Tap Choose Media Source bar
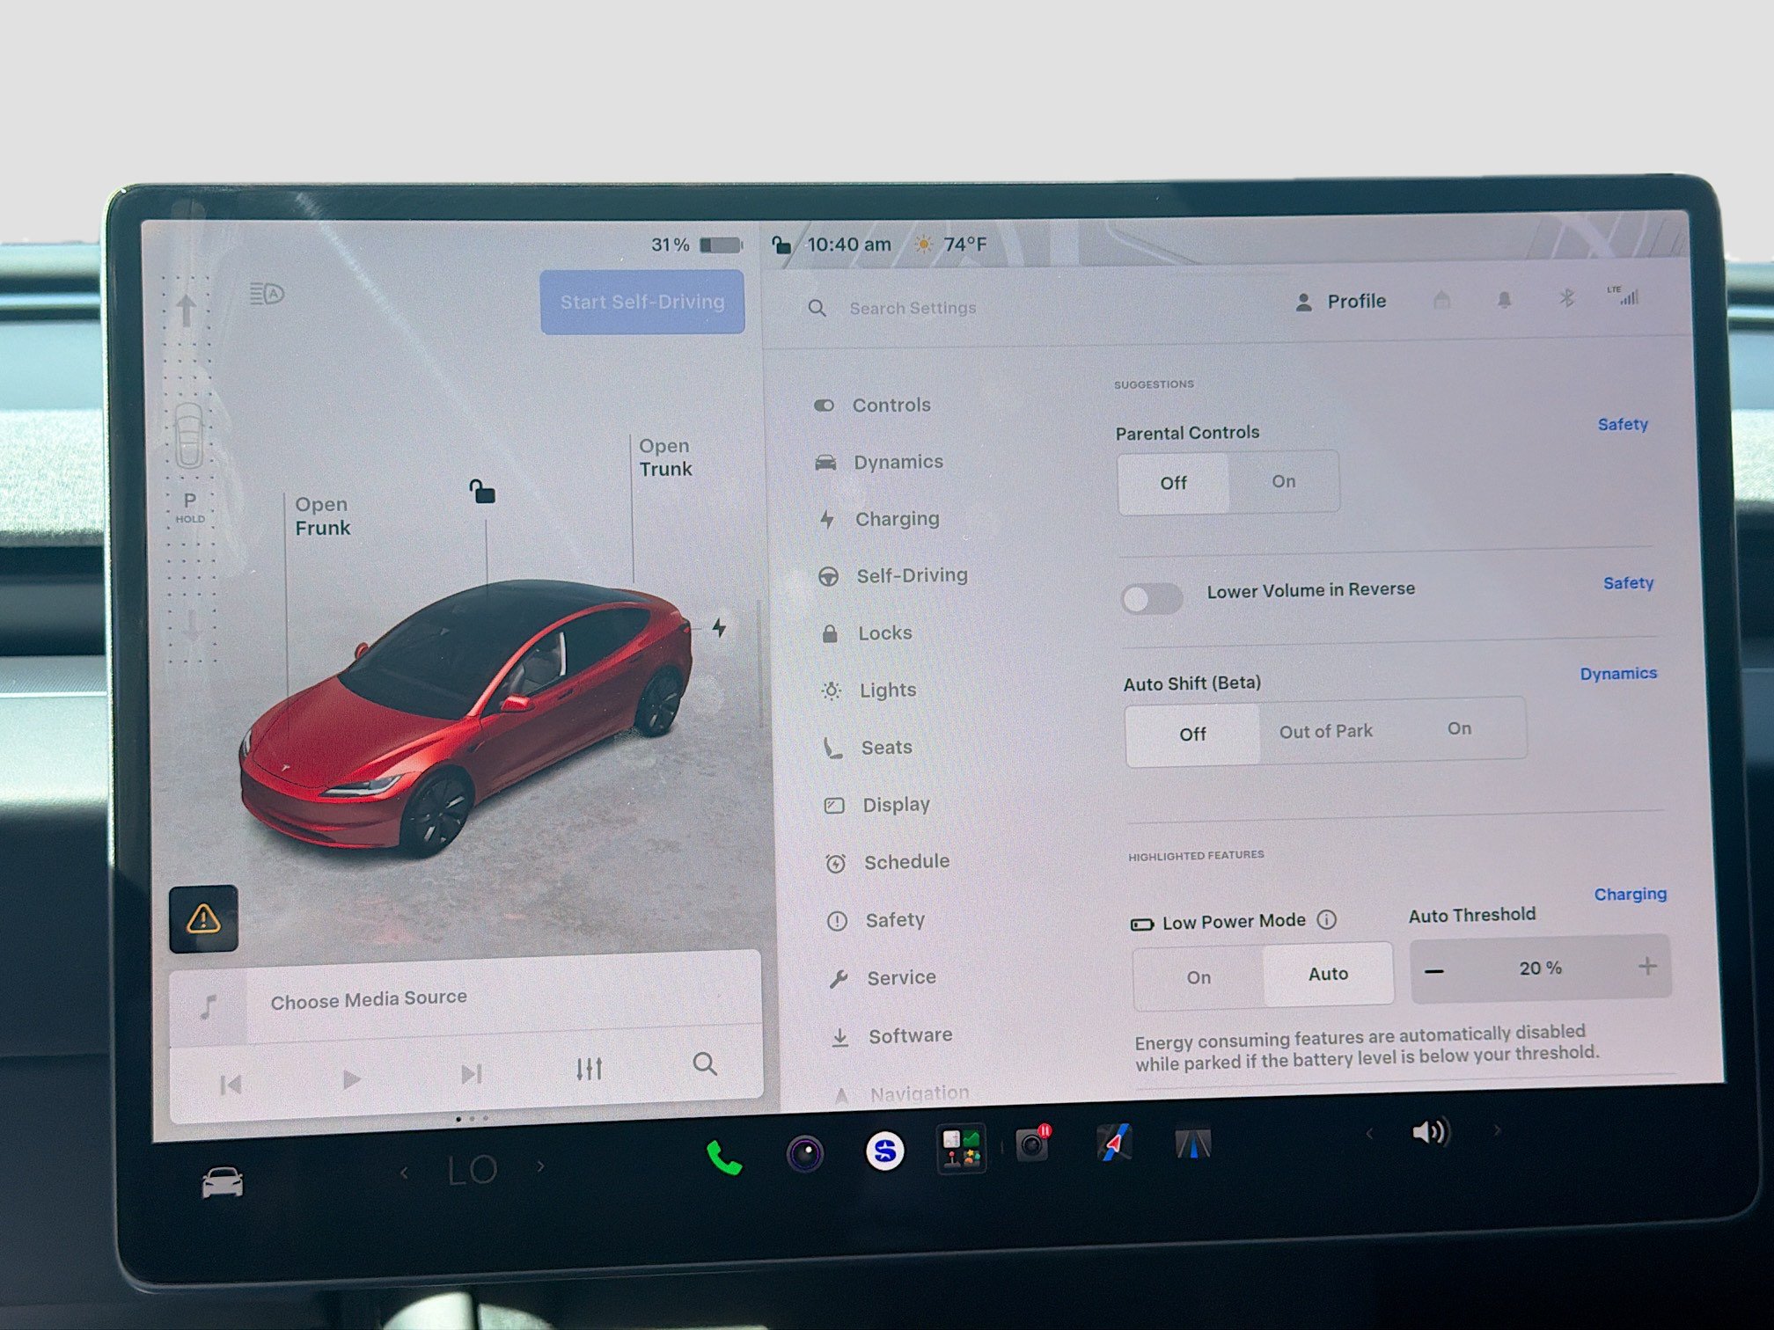Viewport: 1774px width, 1330px height. [x=466, y=1000]
